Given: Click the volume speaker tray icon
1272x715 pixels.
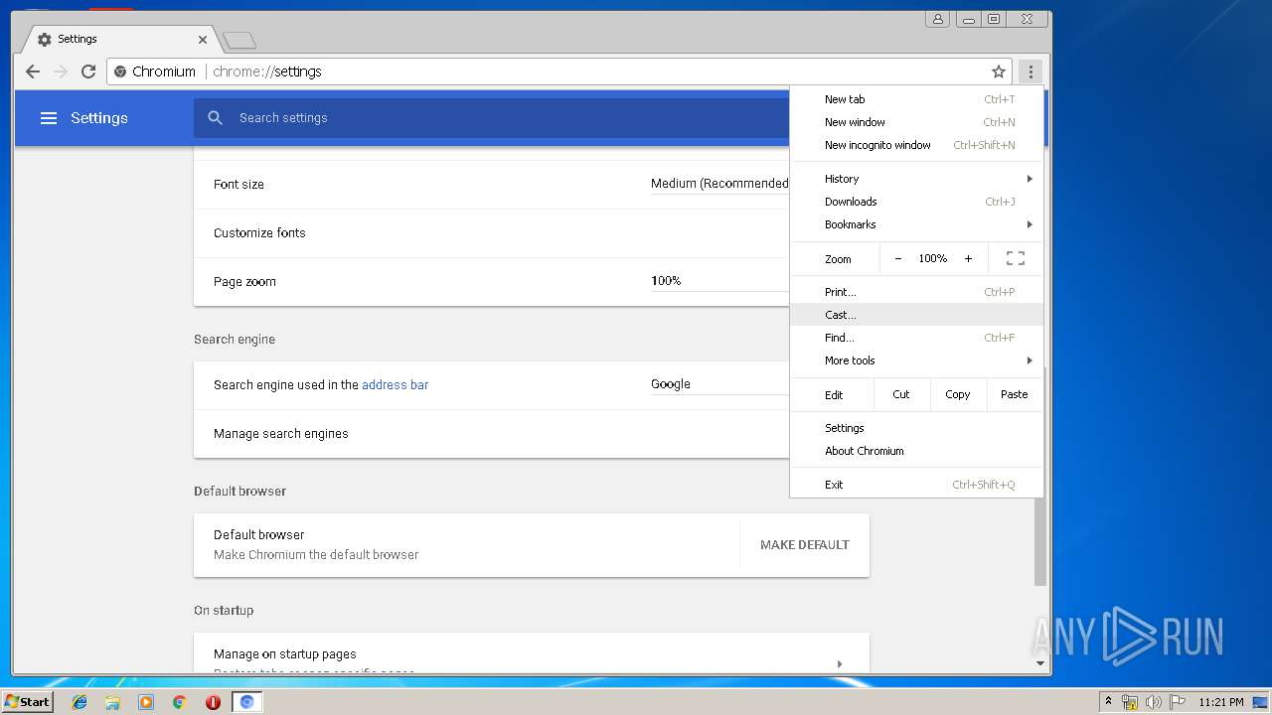Looking at the screenshot, I should pyautogui.click(x=1154, y=702).
